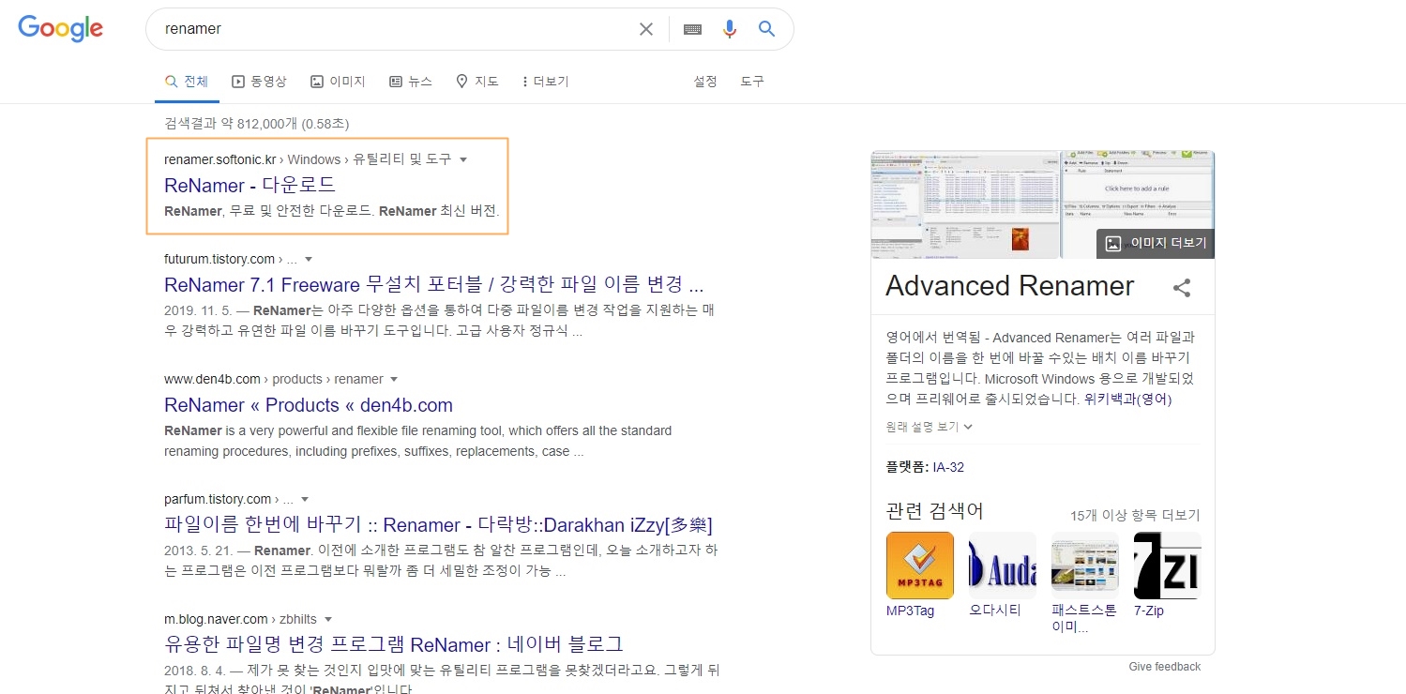This screenshot has height=694, width=1406.
Task: Click the IA-32 platform link
Action: (947, 467)
